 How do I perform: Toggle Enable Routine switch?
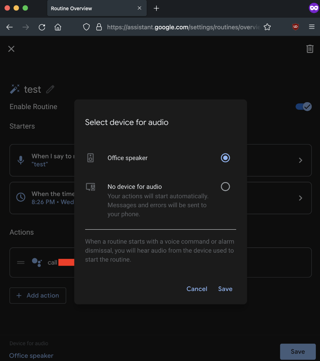click(303, 107)
